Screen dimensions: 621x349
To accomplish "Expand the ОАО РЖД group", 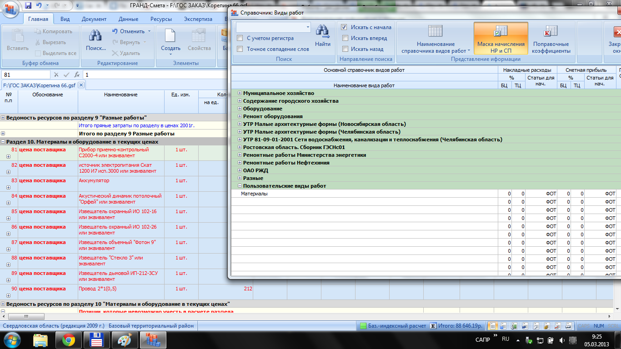I will point(240,170).
